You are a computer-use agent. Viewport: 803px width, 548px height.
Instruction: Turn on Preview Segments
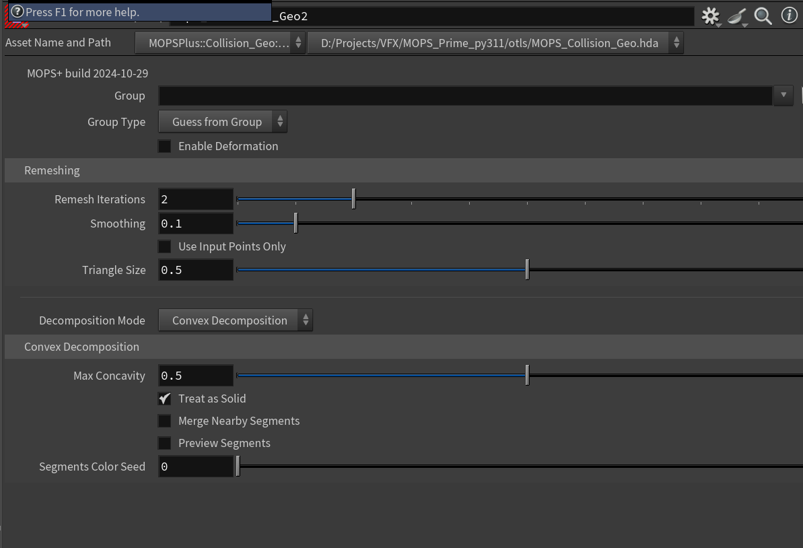164,443
